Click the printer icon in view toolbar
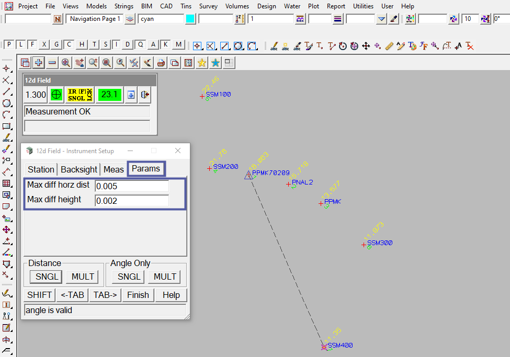The image size is (510, 357). [x=161, y=63]
